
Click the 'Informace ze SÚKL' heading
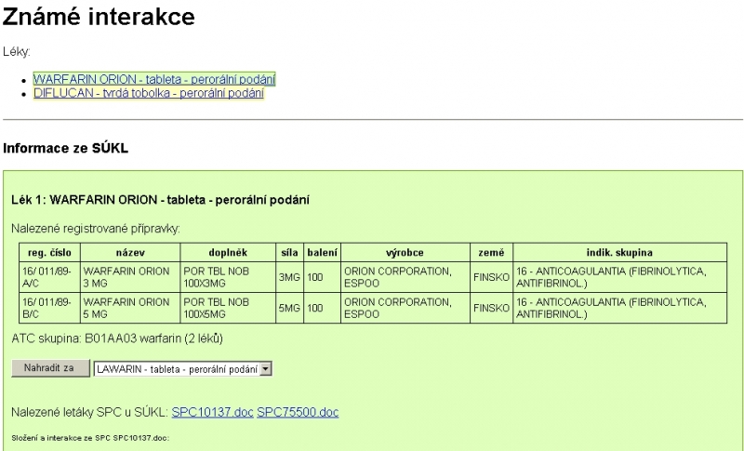(x=65, y=149)
